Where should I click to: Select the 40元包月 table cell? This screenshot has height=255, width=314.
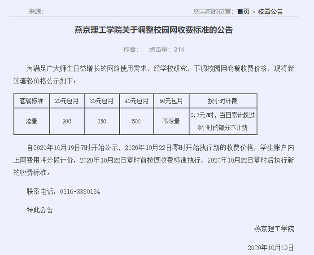tap(136, 101)
